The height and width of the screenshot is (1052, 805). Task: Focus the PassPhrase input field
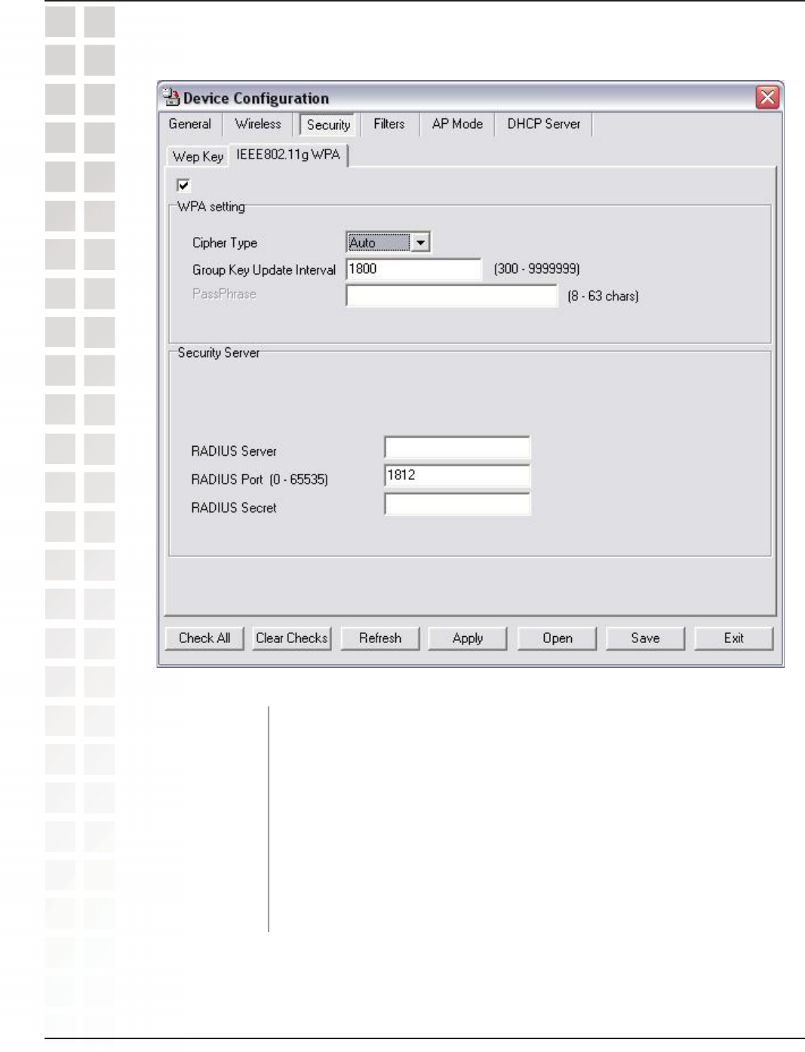click(451, 295)
